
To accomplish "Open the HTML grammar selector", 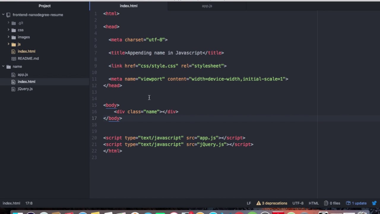I will (x=313, y=203).
